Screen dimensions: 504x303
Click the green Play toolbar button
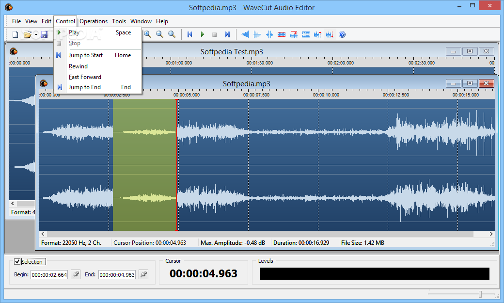[x=202, y=34]
